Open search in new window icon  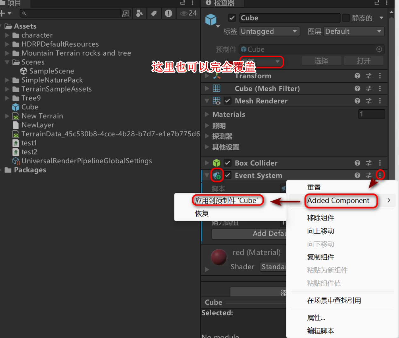pos(126,13)
